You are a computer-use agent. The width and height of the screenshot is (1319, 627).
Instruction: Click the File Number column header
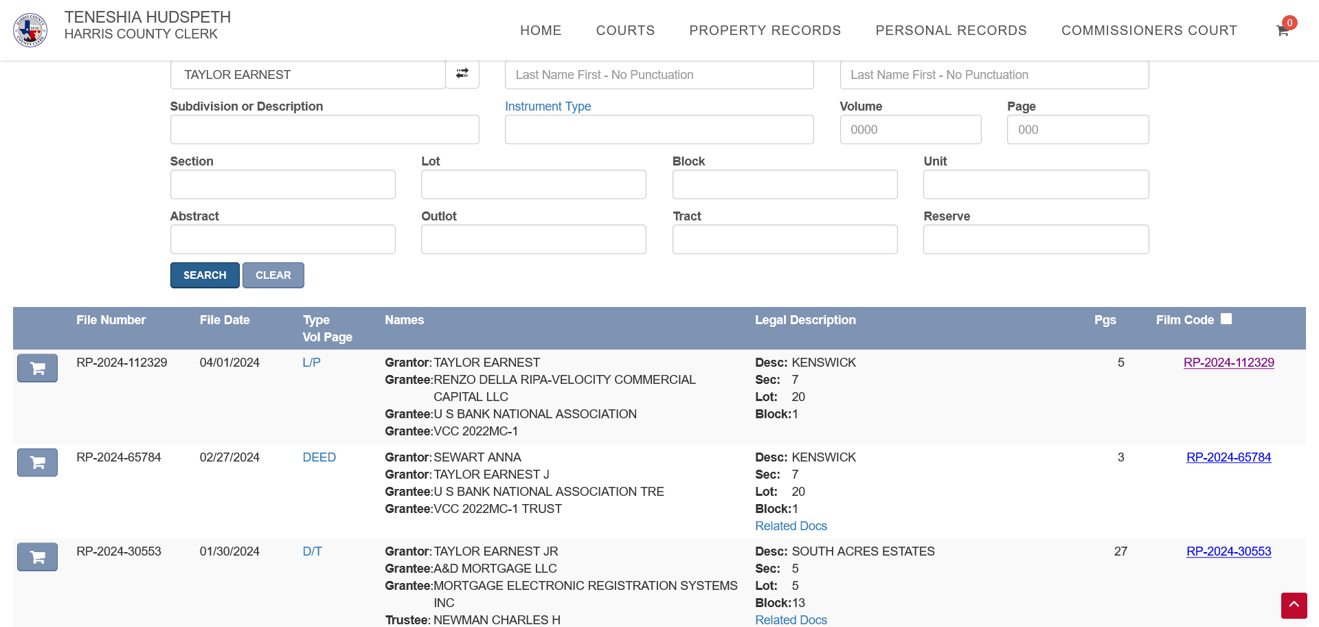point(111,320)
